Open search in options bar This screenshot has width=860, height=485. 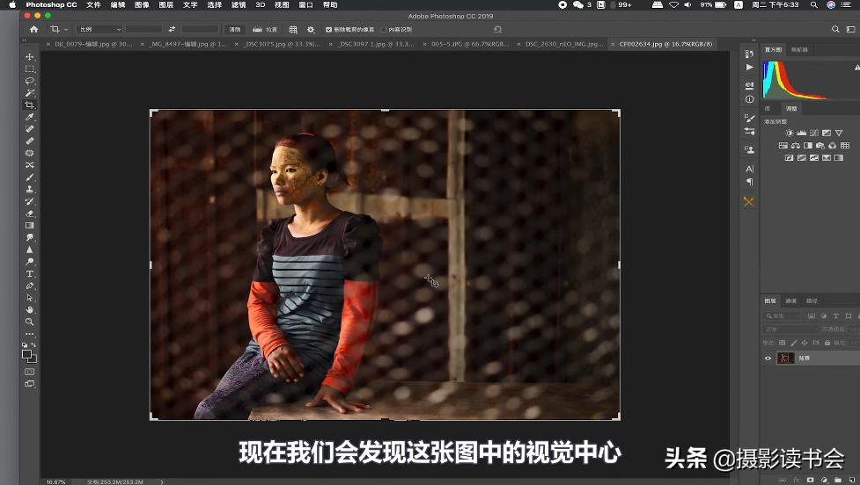[x=835, y=30]
